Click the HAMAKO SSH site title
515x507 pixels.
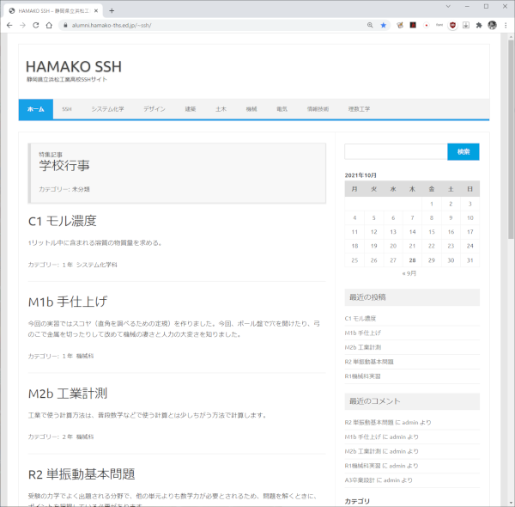coord(74,67)
